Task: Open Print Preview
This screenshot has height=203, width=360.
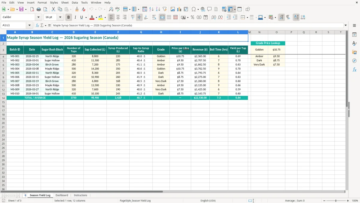Action: [45, 9]
